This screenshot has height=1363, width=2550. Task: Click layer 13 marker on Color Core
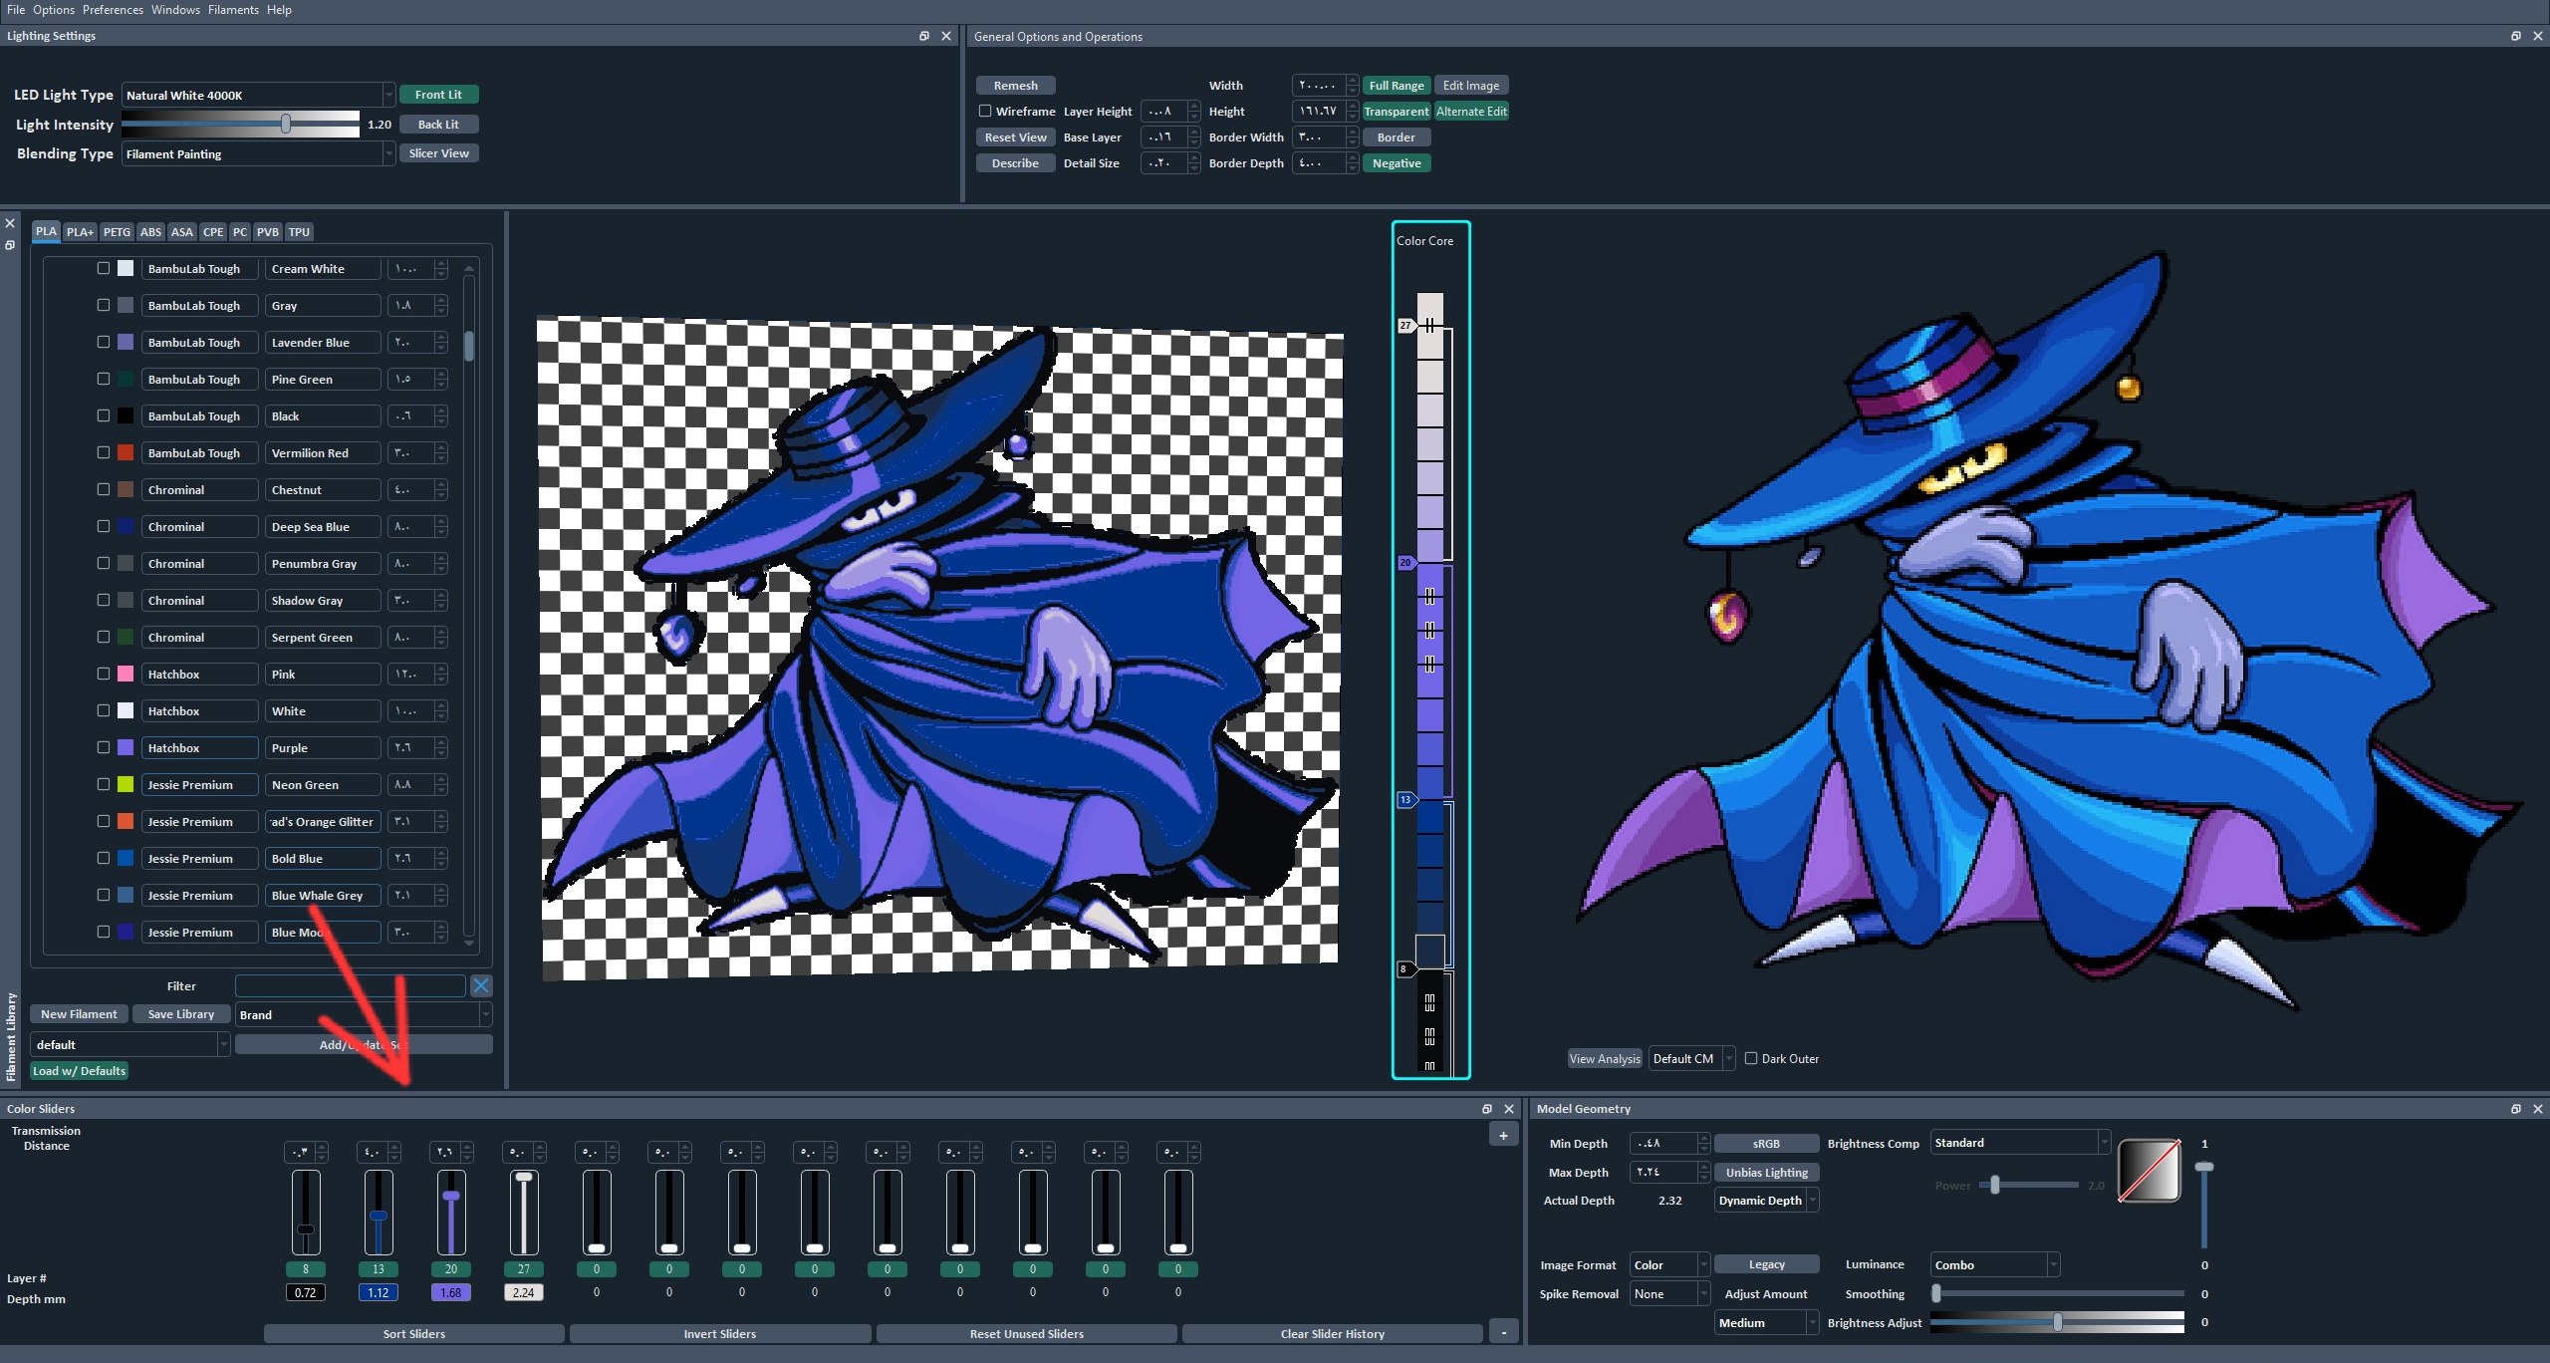[x=1405, y=799]
